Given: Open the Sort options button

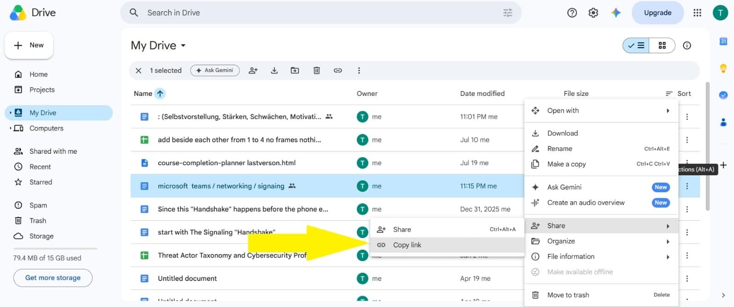Looking at the screenshot, I should tap(678, 94).
